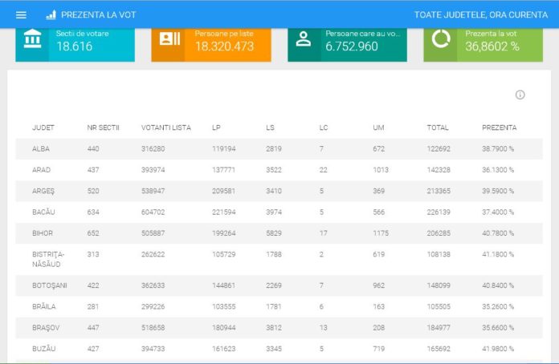Click the donut chart icon
This screenshot has width=559, height=364.
[441, 40]
